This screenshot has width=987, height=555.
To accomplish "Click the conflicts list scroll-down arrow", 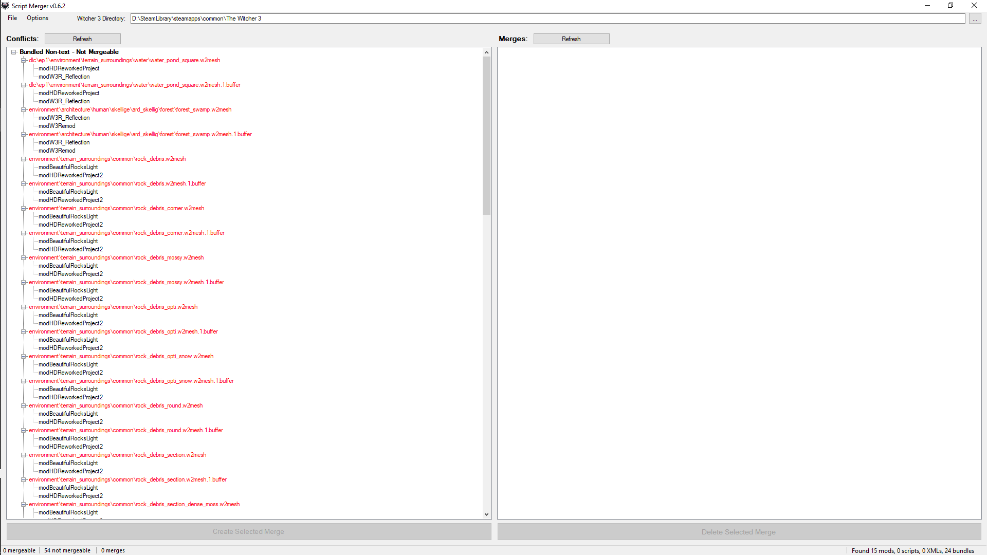I will (x=486, y=514).
